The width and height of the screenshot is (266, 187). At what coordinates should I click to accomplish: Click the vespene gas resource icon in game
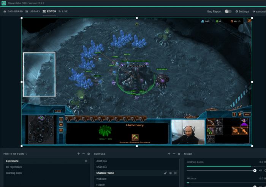217,21
